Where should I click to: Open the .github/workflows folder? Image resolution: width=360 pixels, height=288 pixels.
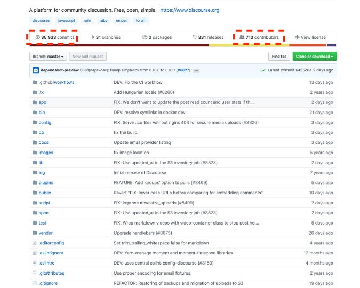point(57,82)
